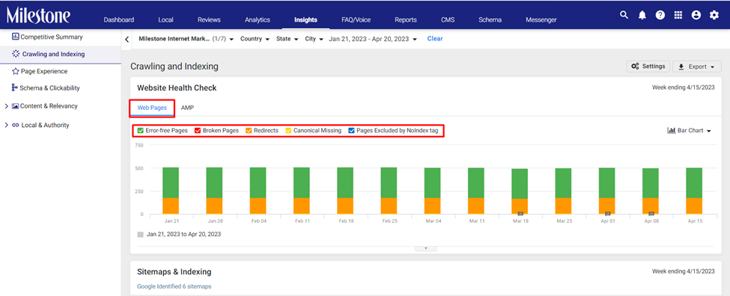Uncheck the Error-free Pages checkbox
The height and width of the screenshot is (296, 730).
click(140, 131)
